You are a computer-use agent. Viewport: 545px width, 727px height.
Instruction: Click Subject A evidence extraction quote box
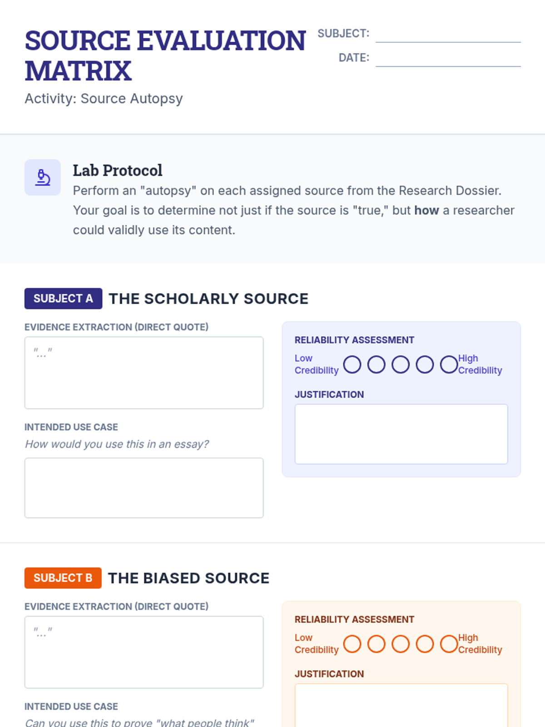pyautogui.click(x=144, y=373)
